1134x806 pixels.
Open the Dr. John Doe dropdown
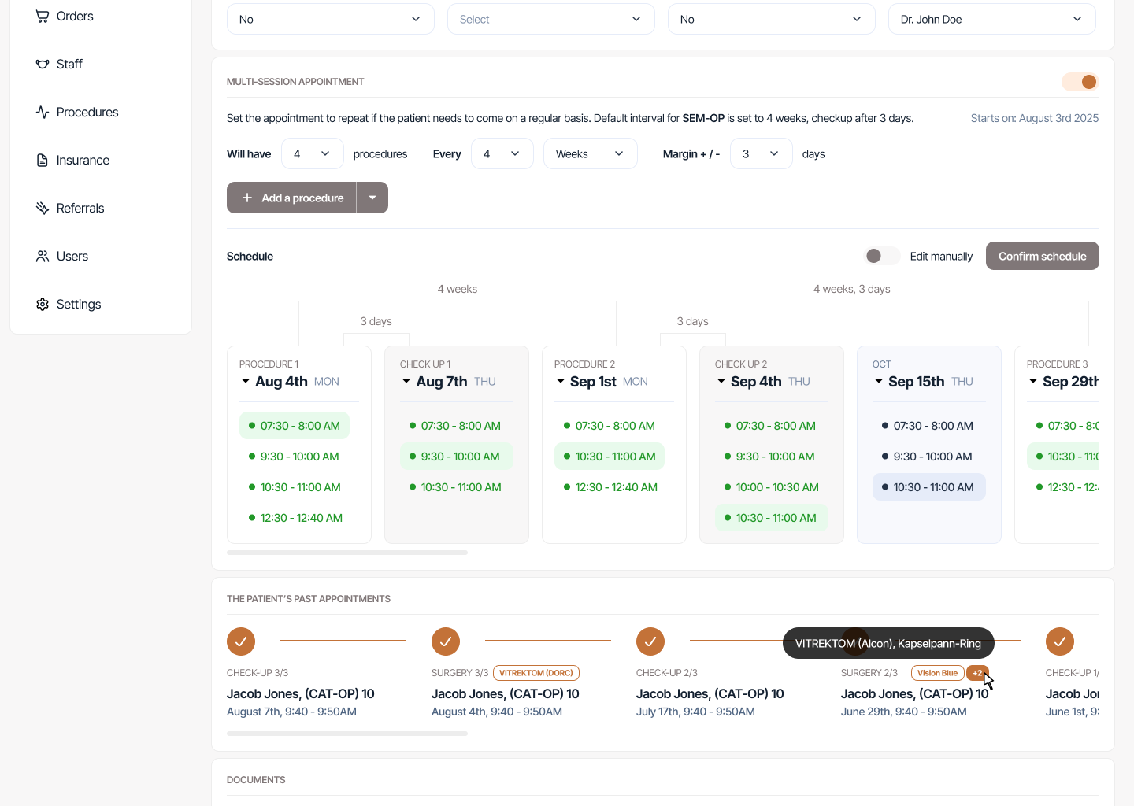(991, 20)
